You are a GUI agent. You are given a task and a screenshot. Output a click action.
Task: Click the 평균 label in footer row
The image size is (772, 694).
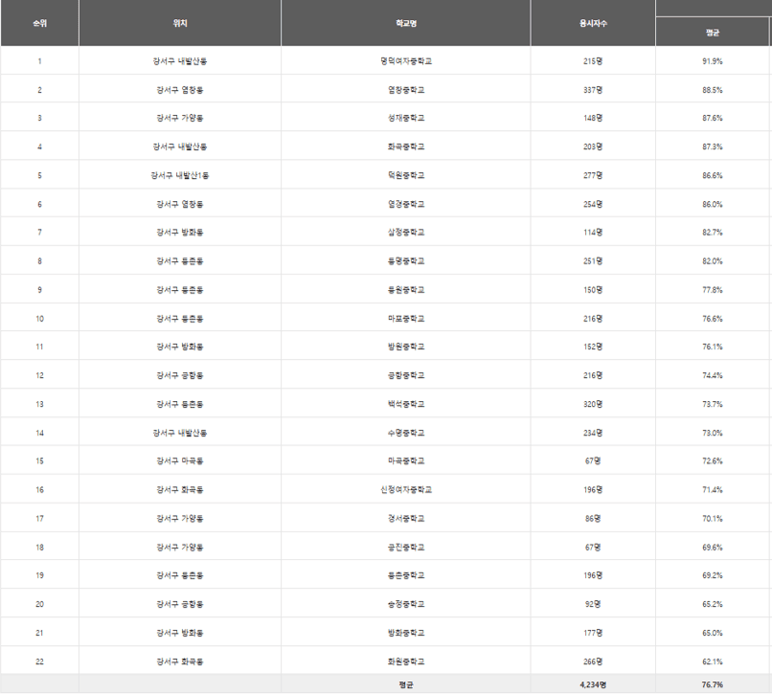coord(406,684)
